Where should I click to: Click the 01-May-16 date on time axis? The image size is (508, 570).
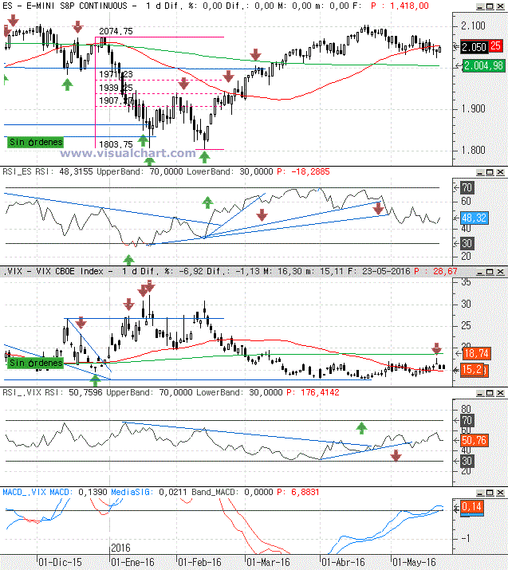[414, 562]
